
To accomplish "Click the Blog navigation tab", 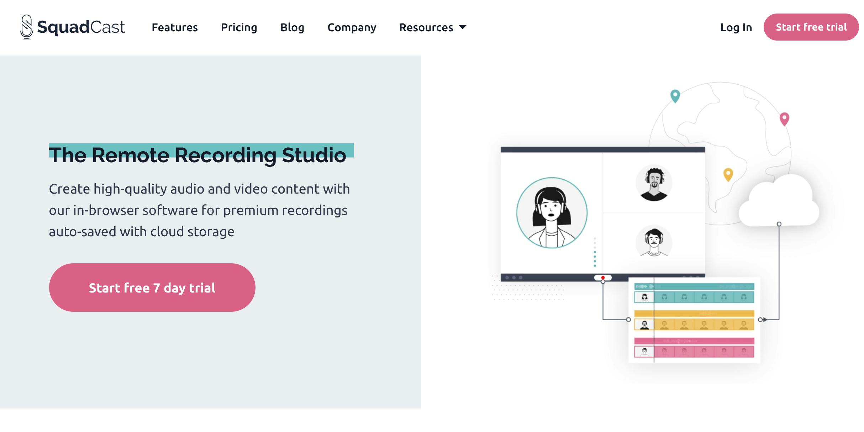I will click(x=292, y=26).
